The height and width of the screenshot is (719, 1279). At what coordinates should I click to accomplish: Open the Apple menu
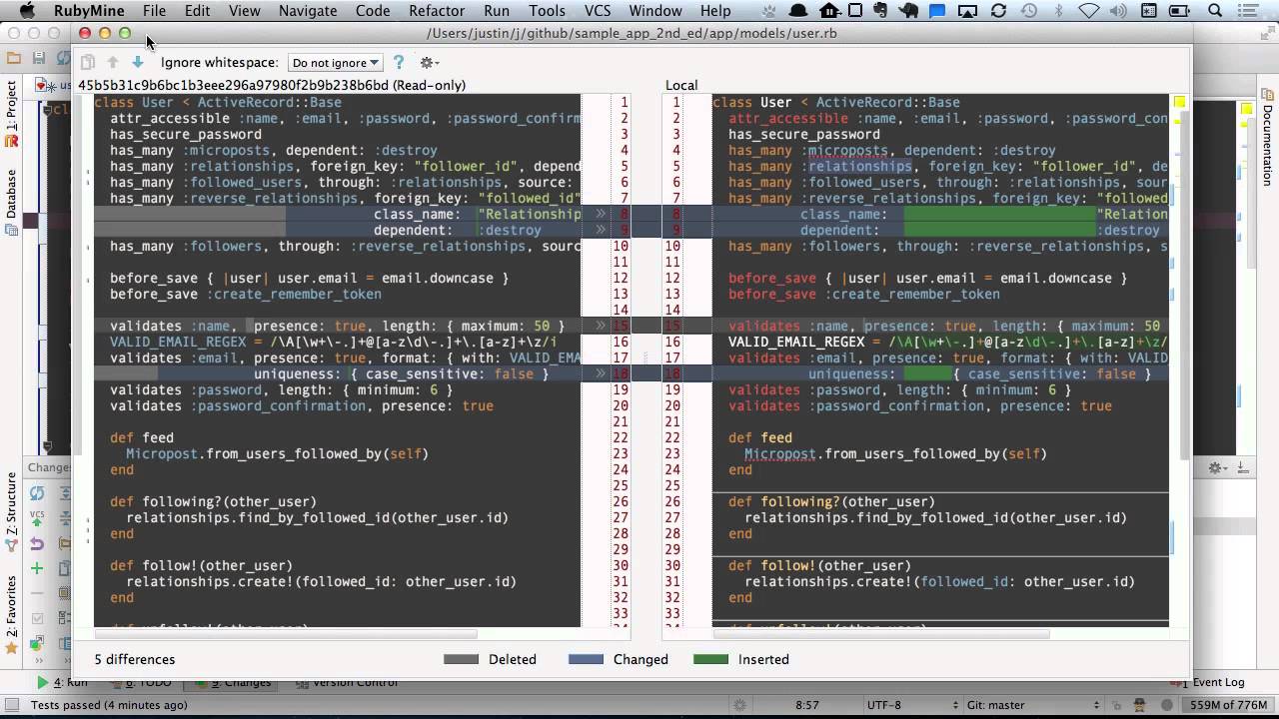tap(27, 11)
